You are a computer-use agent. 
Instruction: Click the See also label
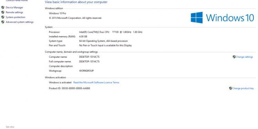point(10,127)
